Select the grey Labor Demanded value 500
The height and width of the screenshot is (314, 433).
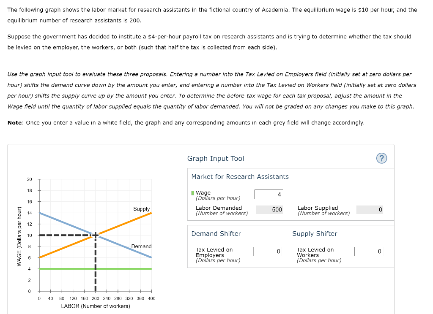269,210
